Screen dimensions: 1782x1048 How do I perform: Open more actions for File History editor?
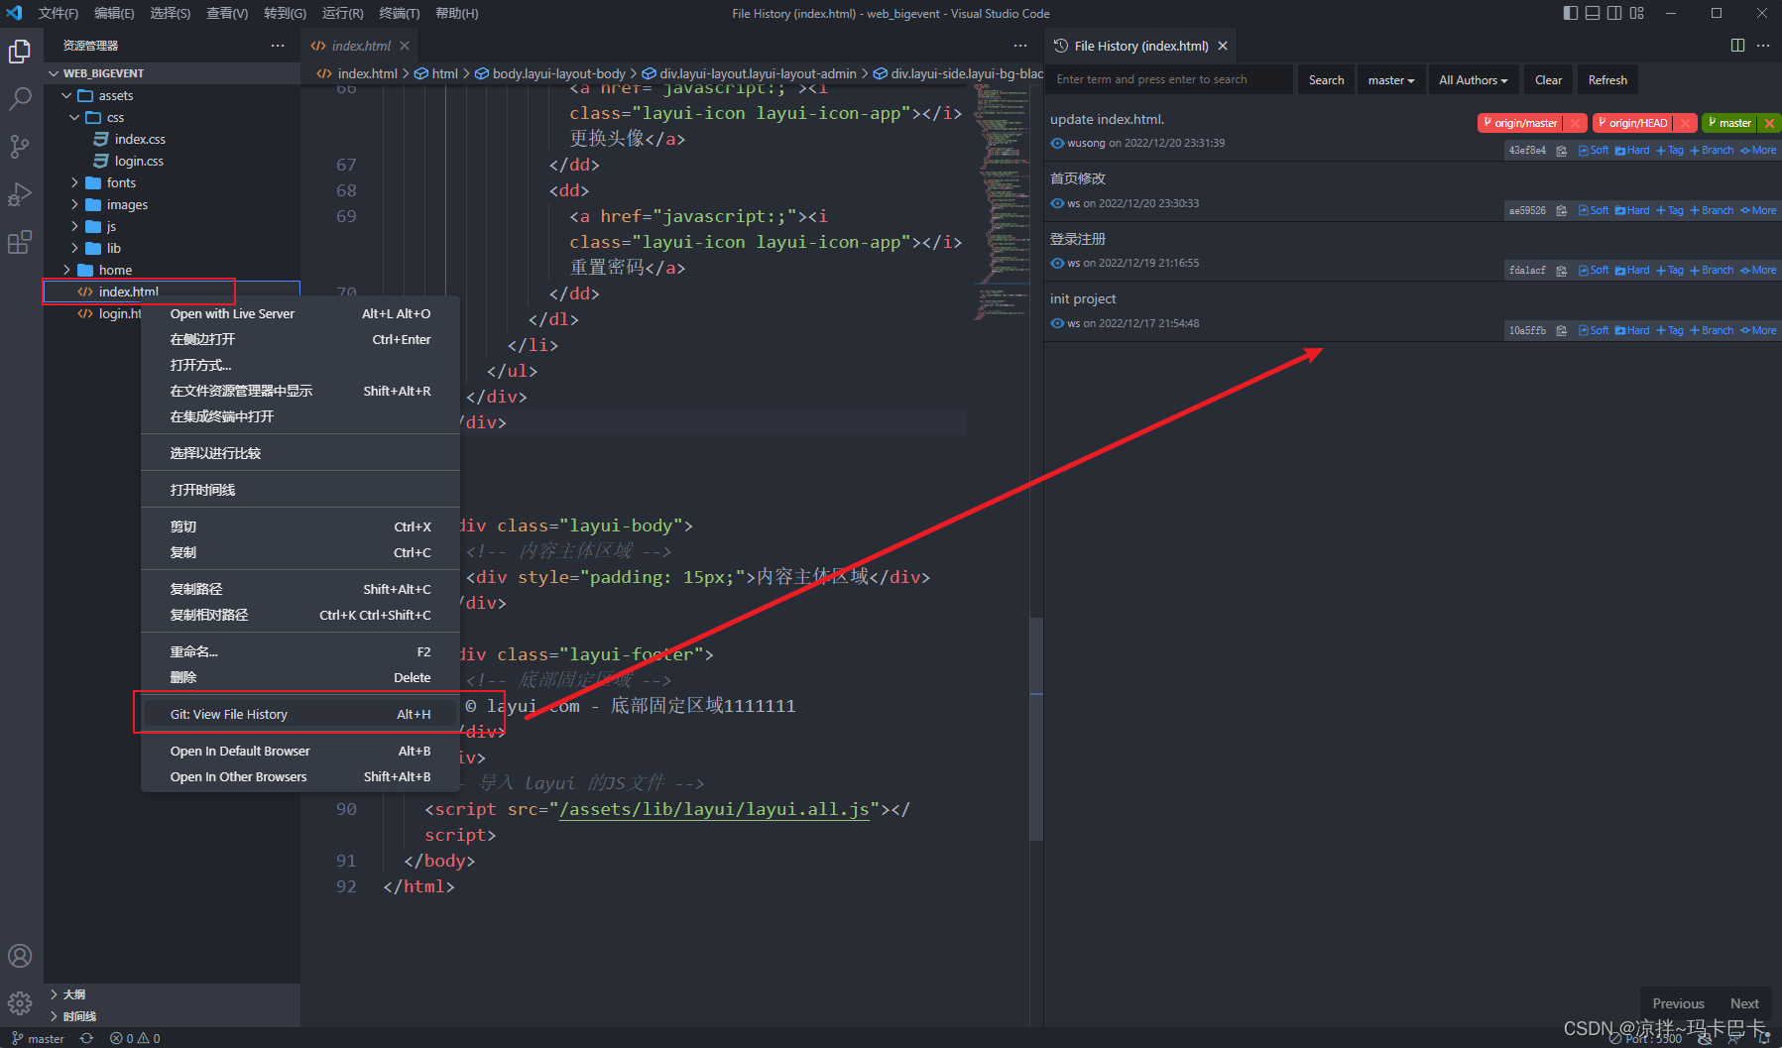point(1763,46)
